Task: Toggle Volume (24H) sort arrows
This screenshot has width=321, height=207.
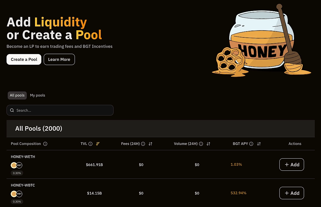Action: point(208,144)
